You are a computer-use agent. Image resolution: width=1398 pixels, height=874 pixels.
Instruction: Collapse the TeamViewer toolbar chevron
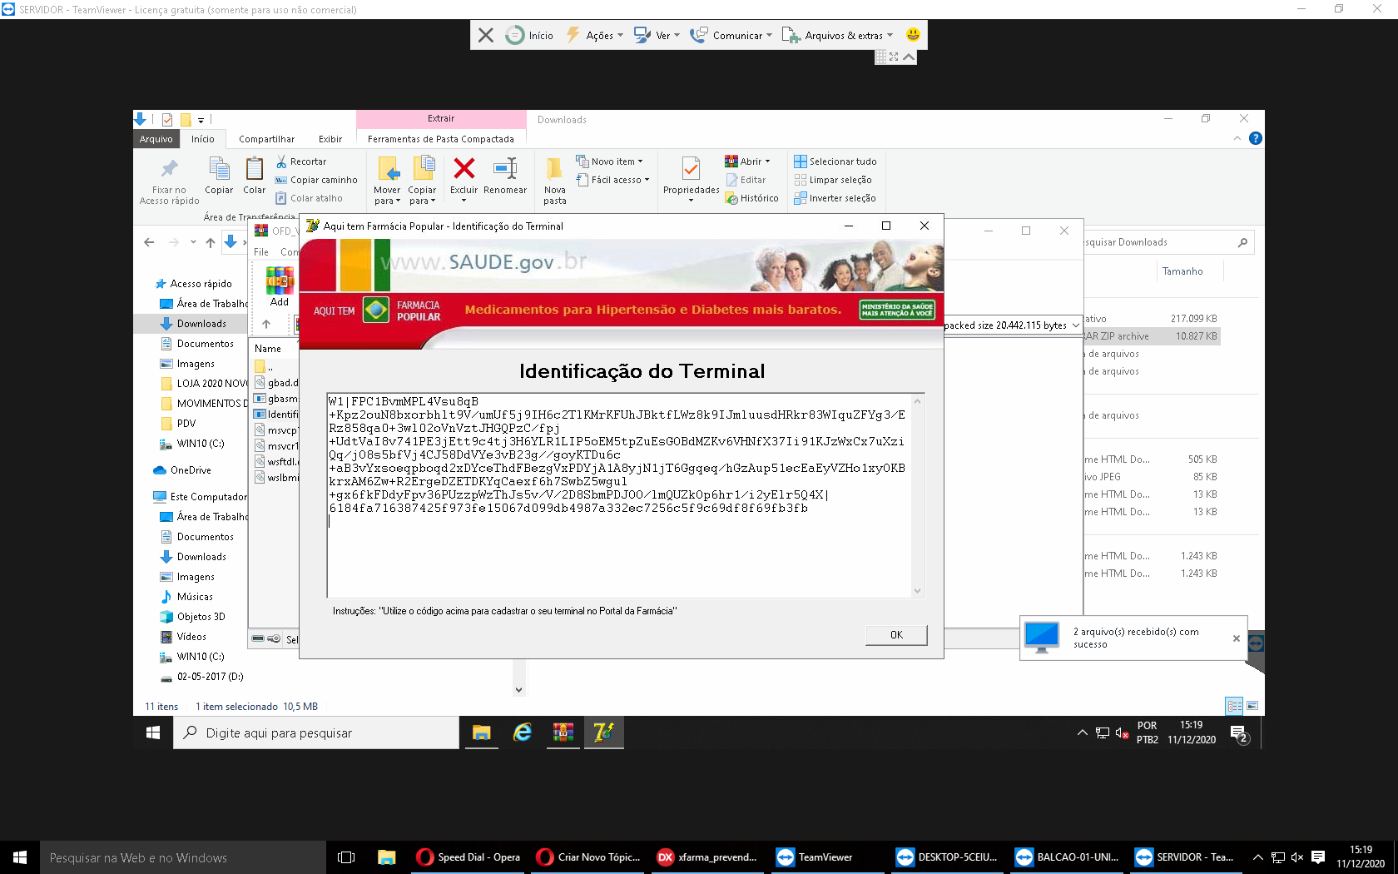tap(909, 57)
